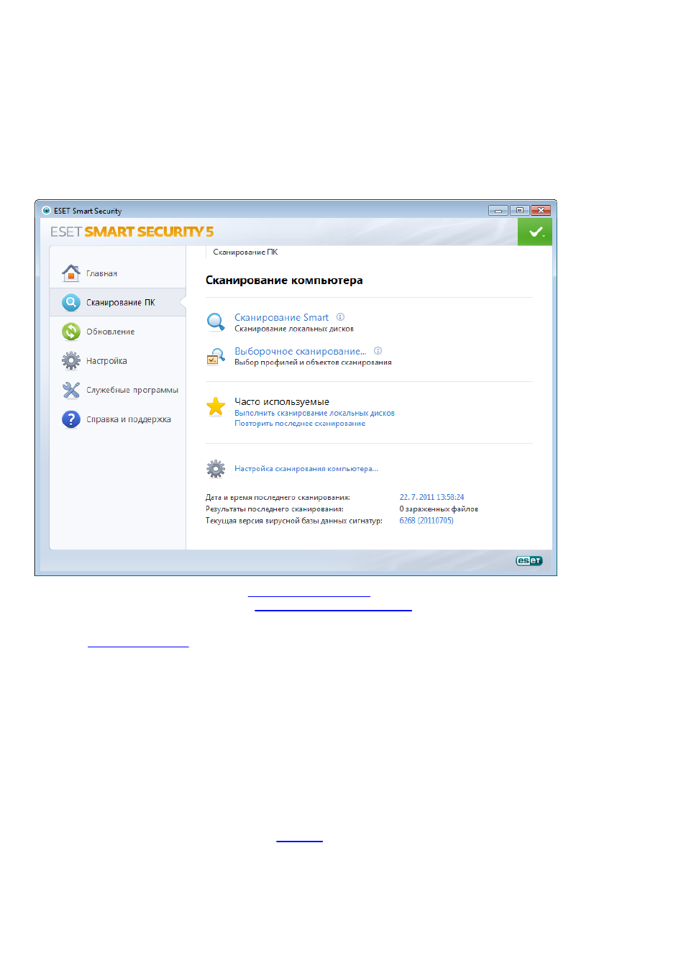The height and width of the screenshot is (971, 686).
Task: Click the Сканирование компьютера heading
Action: click(284, 281)
